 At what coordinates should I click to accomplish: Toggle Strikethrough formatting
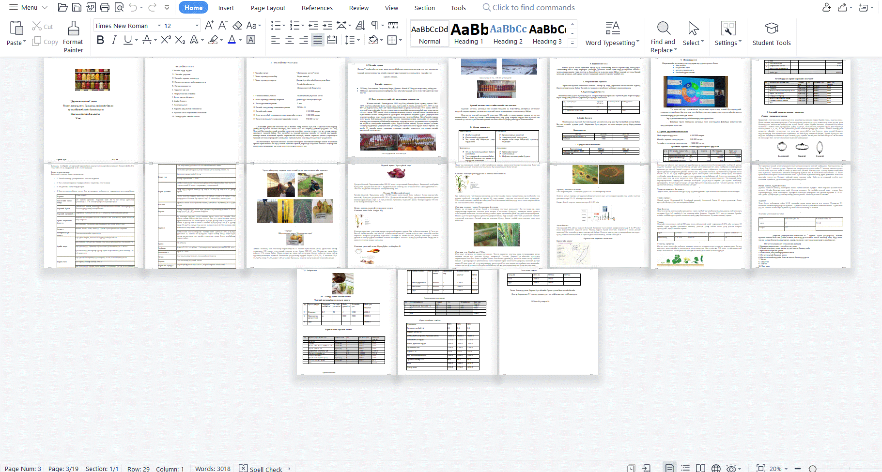pyautogui.click(x=146, y=40)
